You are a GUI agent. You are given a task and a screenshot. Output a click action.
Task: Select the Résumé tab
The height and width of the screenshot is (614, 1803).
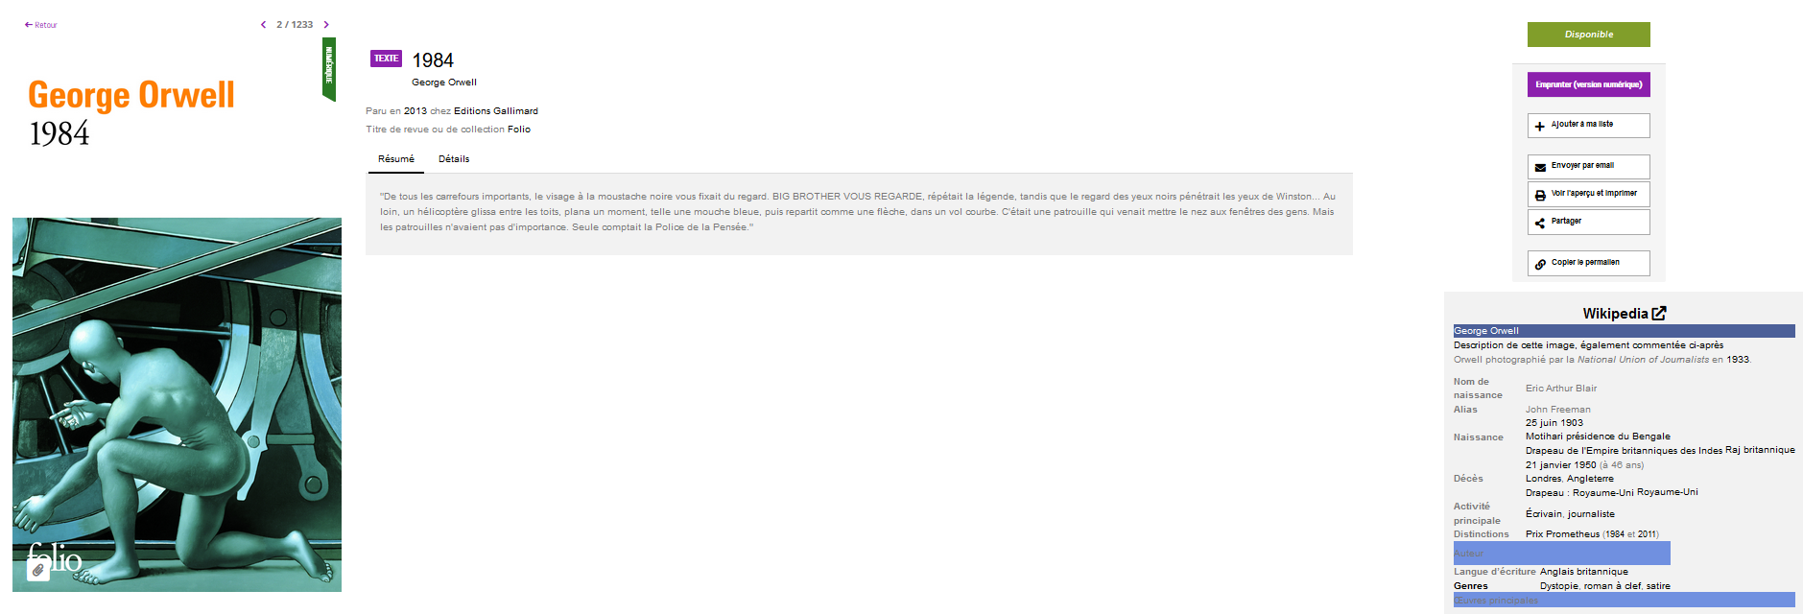(396, 159)
